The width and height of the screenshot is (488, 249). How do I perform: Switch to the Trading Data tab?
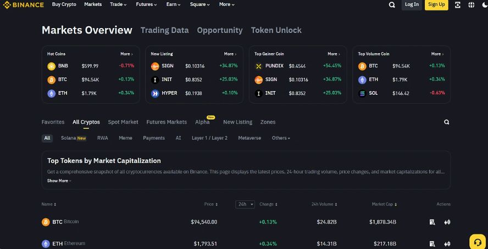pos(164,30)
